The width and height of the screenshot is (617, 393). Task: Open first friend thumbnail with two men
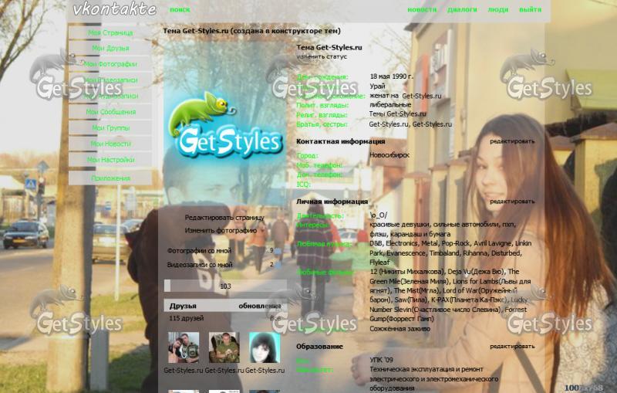[x=184, y=347]
